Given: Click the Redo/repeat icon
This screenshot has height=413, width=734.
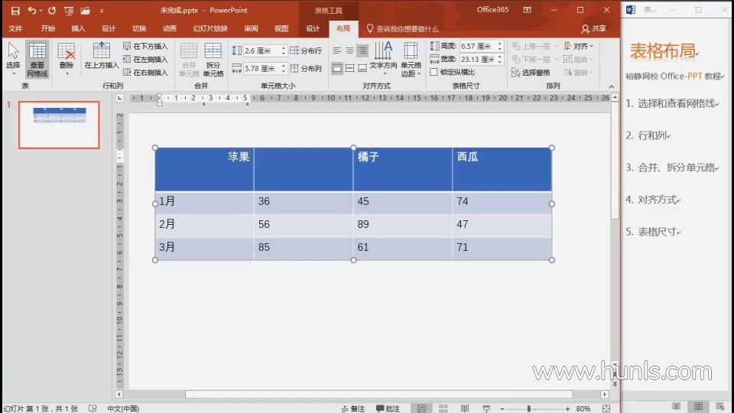Looking at the screenshot, I should (x=51, y=10).
